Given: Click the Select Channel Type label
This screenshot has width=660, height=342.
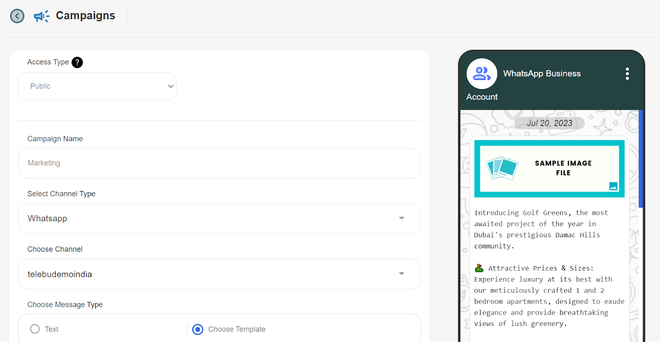Looking at the screenshot, I should pyautogui.click(x=61, y=193).
